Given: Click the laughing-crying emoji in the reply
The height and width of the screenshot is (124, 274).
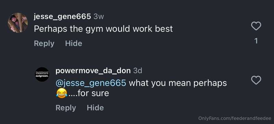Looking at the screenshot, I should [x=62, y=93].
